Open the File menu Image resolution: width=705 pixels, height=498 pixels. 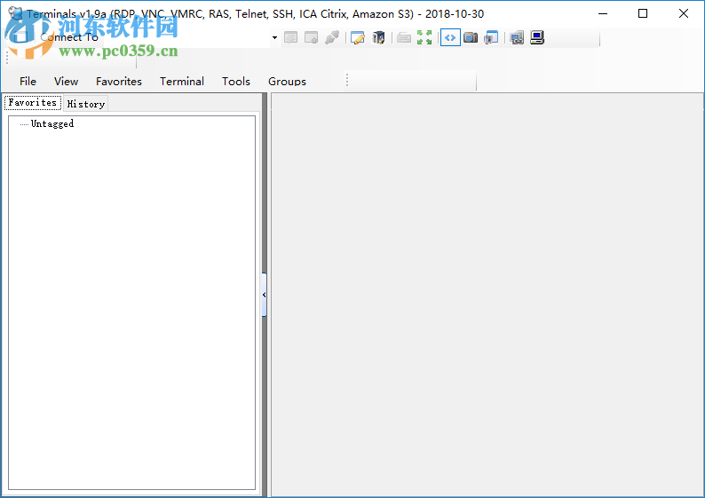point(28,82)
